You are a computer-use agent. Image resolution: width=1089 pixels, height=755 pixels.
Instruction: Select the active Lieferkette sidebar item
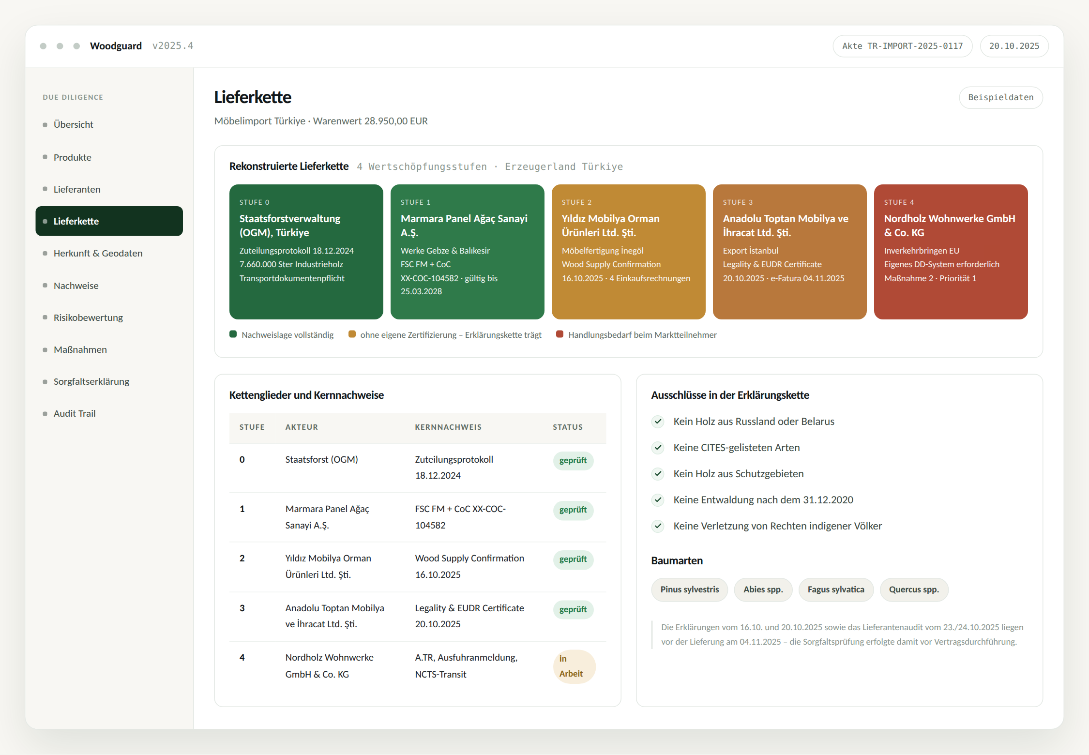[x=109, y=221]
